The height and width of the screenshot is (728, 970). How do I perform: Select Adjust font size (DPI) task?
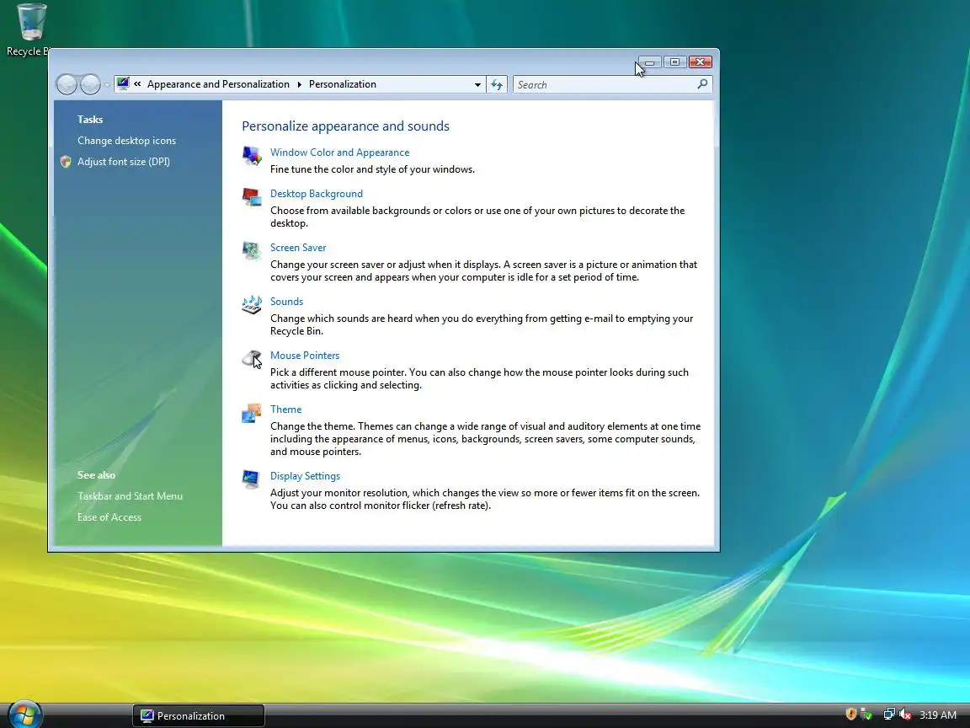[x=124, y=162]
